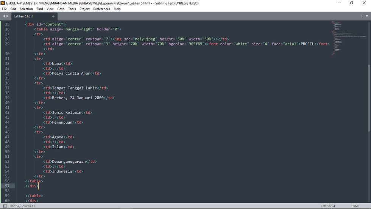Click the closing table tag on line 59

pyautogui.click(x=34, y=196)
